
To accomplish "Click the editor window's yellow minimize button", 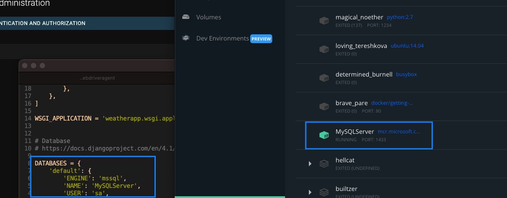I will [x=33, y=66].
